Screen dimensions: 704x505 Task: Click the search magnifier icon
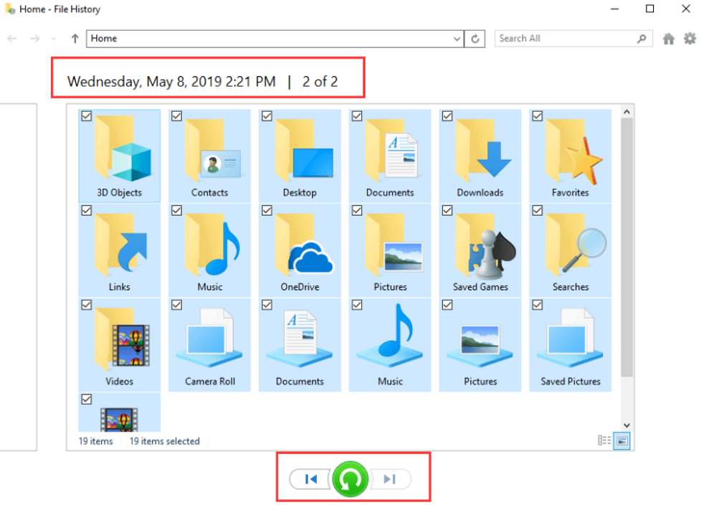pos(642,39)
